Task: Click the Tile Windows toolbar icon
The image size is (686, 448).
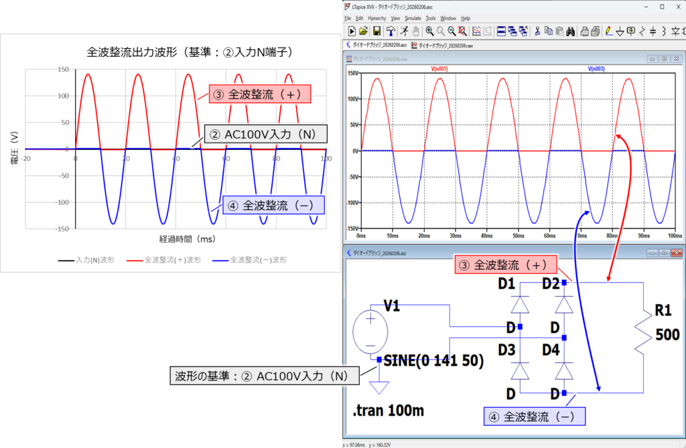Action: coord(501,31)
